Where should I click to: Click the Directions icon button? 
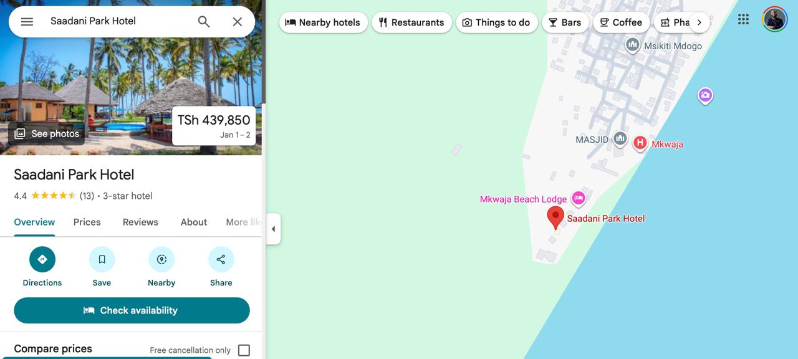click(x=42, y=259)
